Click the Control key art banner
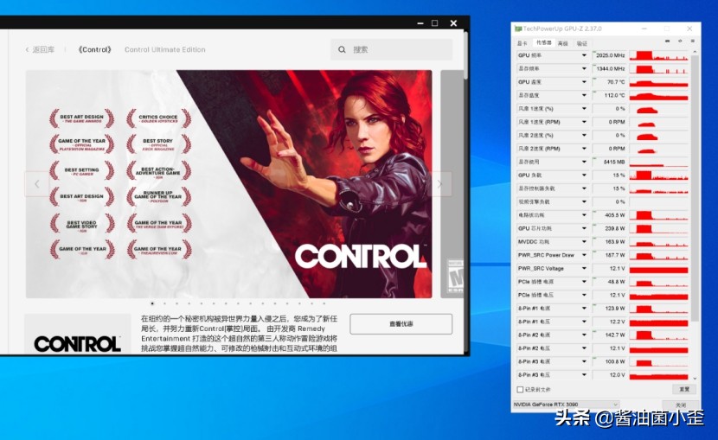The width and height of the screenshot is (718, 440). point(228,184)
